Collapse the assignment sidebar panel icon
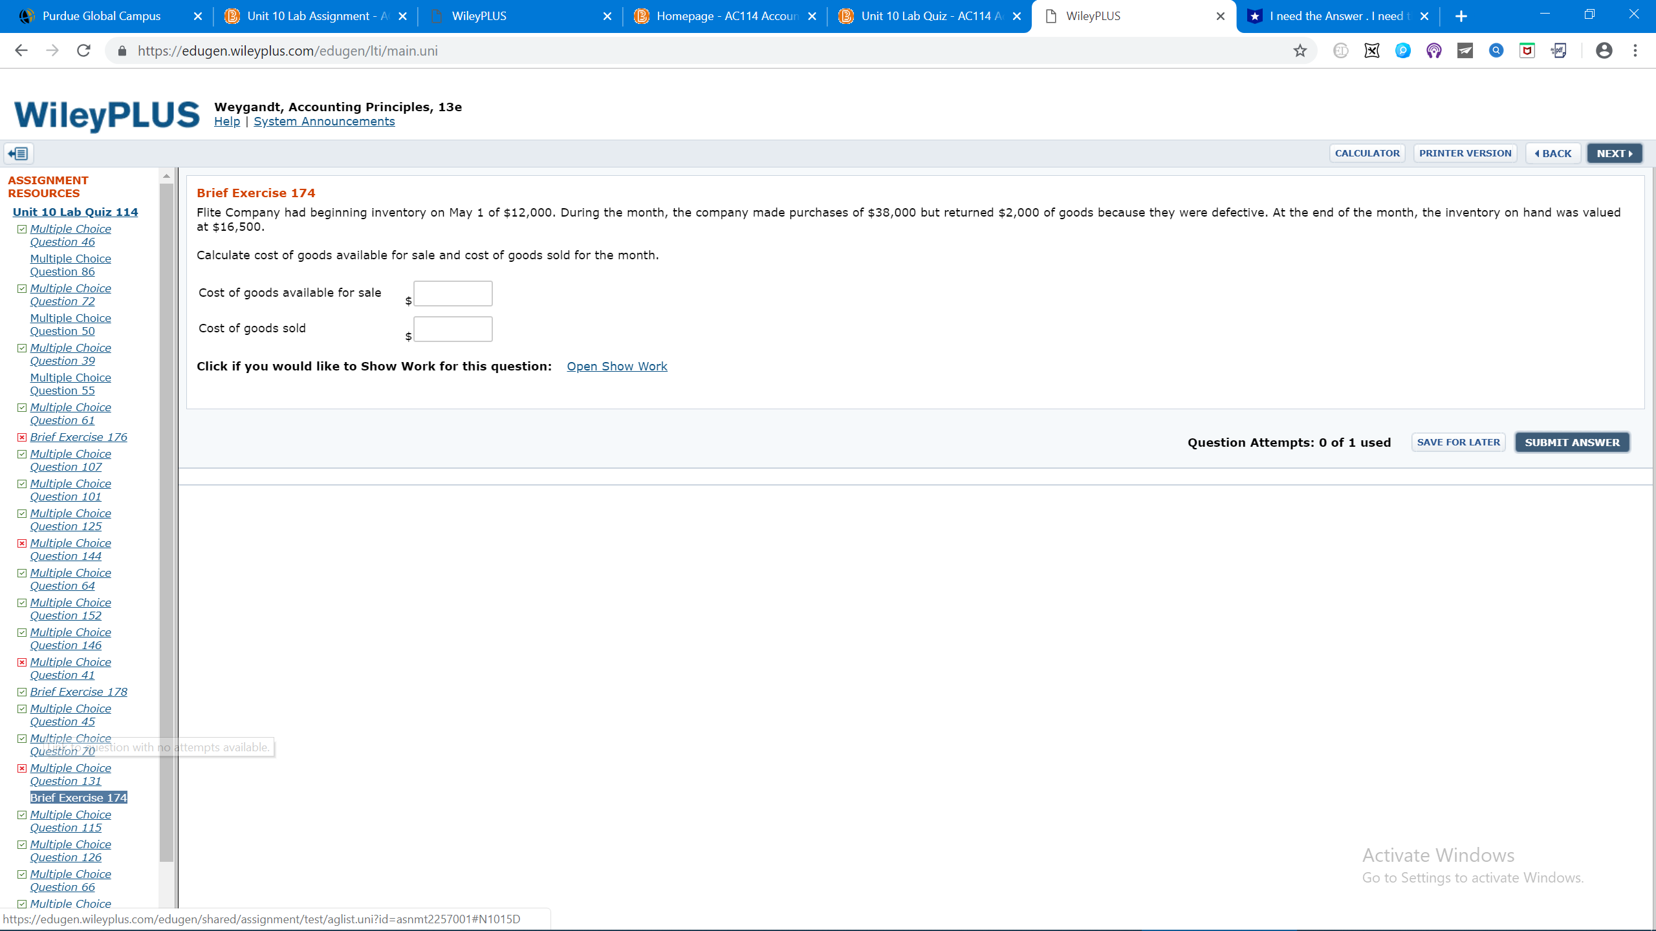This screenshot has height=931, width=1656. (x=18, y=153)
